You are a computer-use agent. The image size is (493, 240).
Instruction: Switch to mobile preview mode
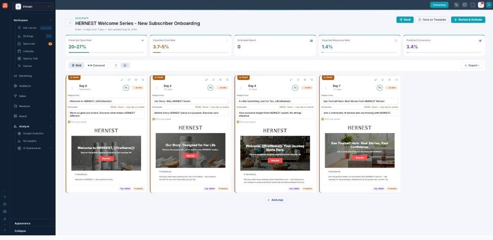pos(116,65)
